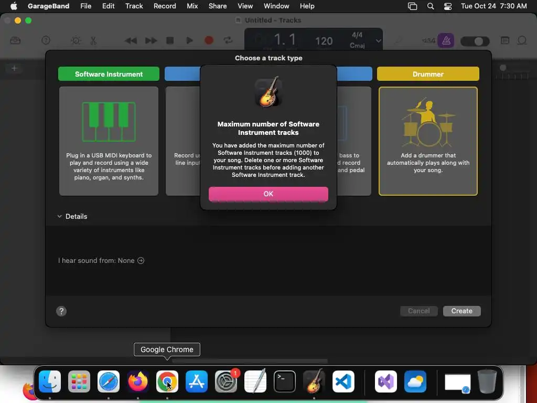Open Launchpad from the Dock

[79, 381]
